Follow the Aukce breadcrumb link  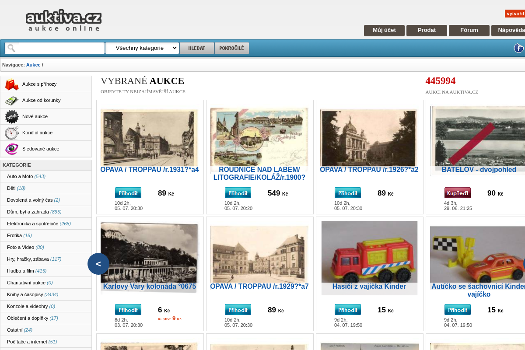coord(33,65)
